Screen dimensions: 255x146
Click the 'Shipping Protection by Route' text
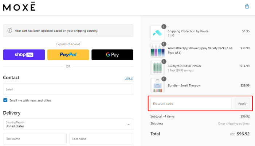tap(188, 31)
